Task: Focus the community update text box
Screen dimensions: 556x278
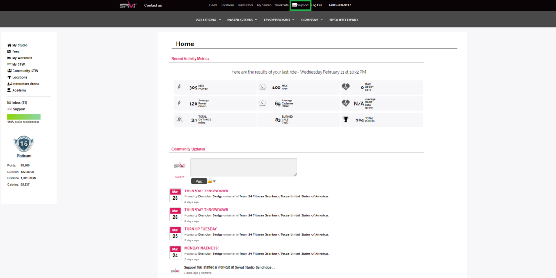Action: tap(244, 167)
